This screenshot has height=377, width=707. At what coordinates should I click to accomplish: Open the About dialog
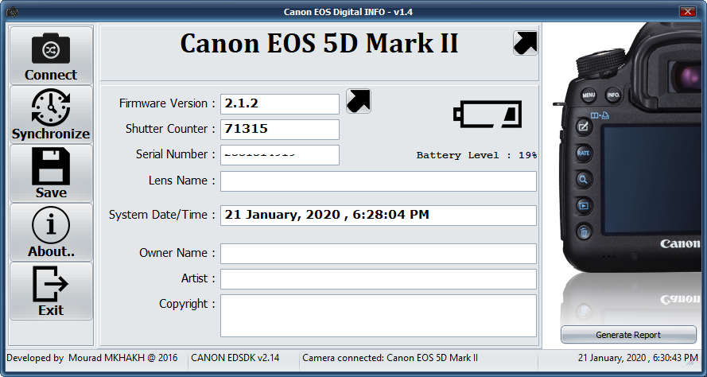(51, 232)
